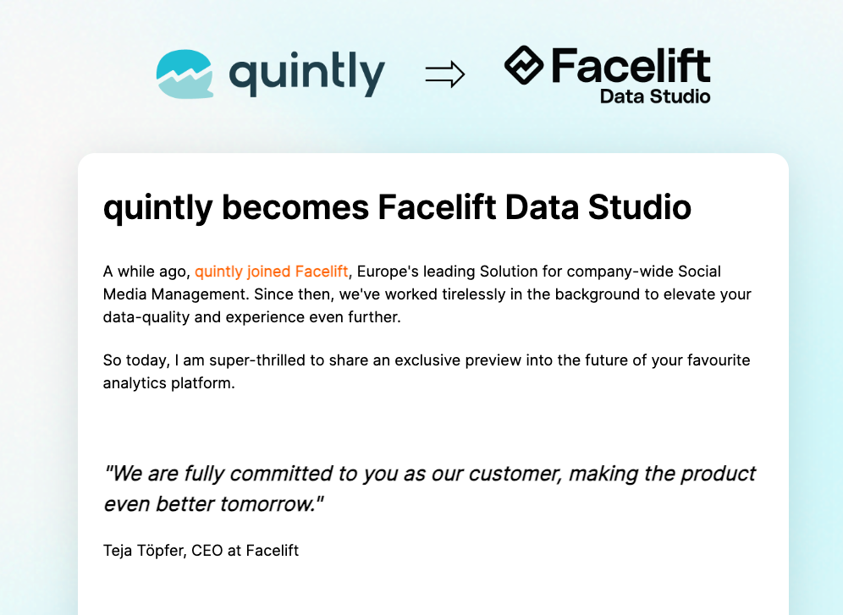This screenshot has height=615, width=843.
Task: Click the 'data-quality and experience even further' line
Action: pos(251,317)
